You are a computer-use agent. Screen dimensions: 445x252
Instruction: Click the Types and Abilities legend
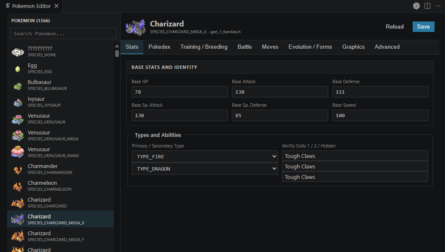click(158, 135)
